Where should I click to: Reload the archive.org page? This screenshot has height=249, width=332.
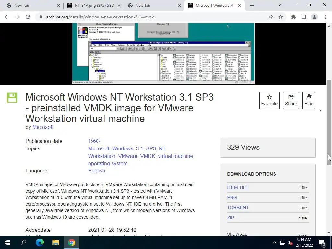(28, 17)
